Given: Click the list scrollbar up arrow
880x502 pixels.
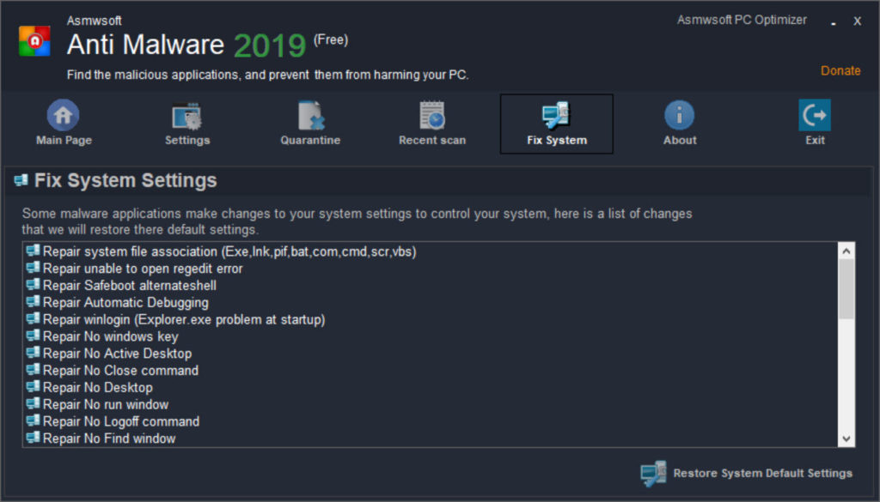Looking at the screenshot, I should (x=846, y=251).
